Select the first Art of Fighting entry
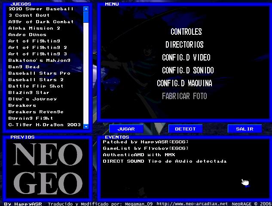Screen dimensions: 272x206 (x=34, y=41)
